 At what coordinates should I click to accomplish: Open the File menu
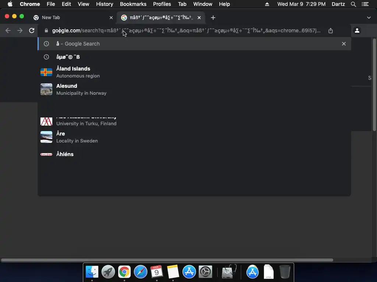coord(51,4)
